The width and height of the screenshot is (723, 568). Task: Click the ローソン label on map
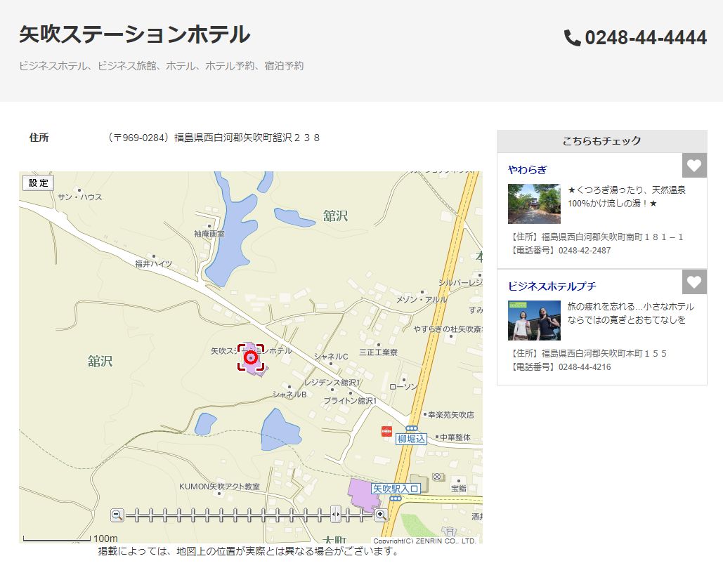tap(403, 387)
